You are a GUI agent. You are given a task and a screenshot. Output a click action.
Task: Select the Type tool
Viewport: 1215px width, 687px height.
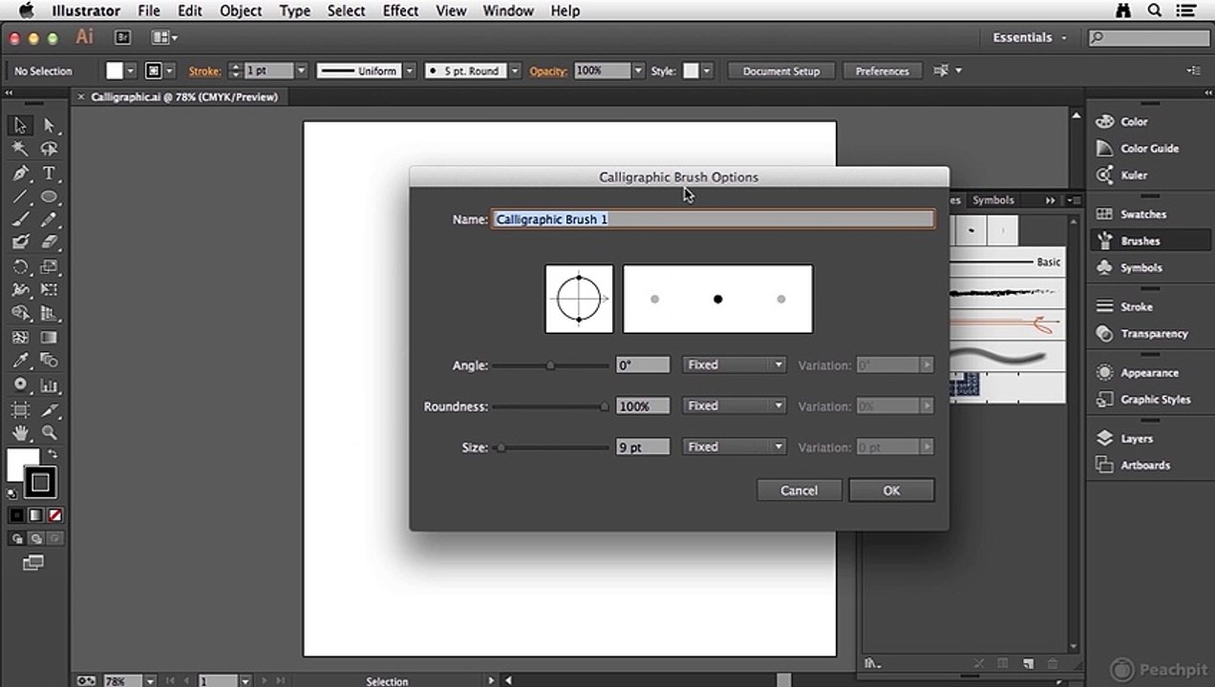tap(49, 174)
